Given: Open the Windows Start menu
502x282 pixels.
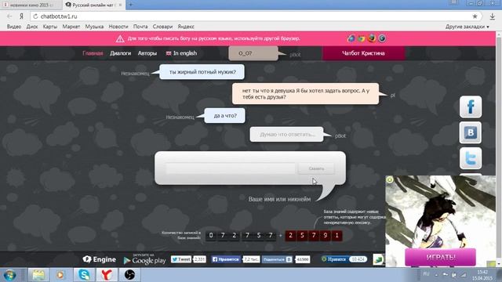Looking at the screenshot, I should click(x=10, y=275).
